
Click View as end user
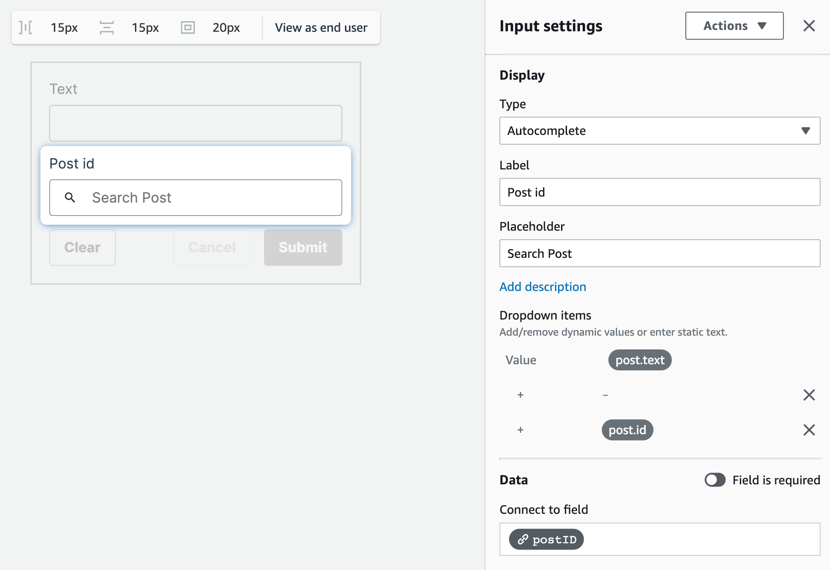pyautogui.click(x=321, y=28)
